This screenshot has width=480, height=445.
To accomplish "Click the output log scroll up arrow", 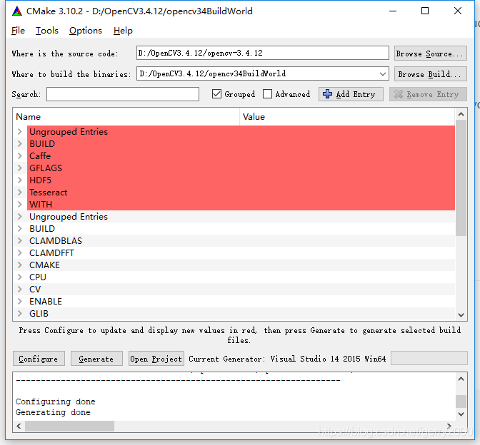I will (x=461, y=379).
